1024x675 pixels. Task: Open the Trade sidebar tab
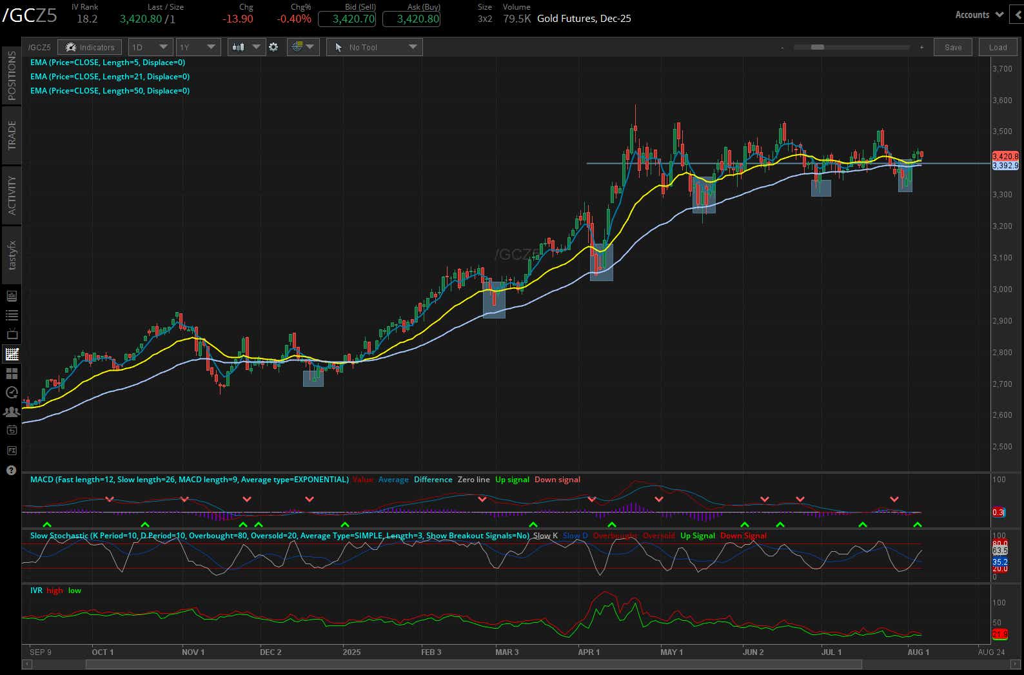[x=11, y=135]
